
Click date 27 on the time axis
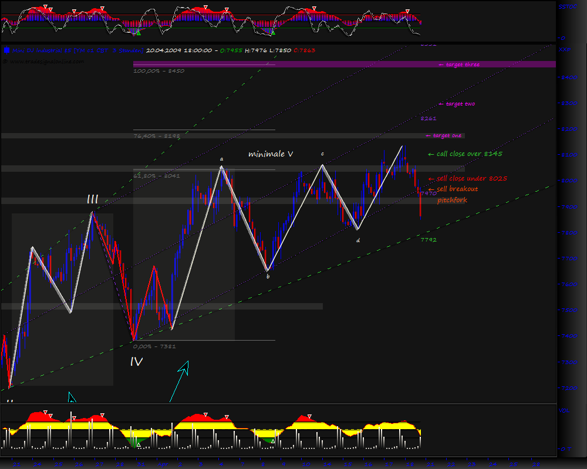pos(100,464)
